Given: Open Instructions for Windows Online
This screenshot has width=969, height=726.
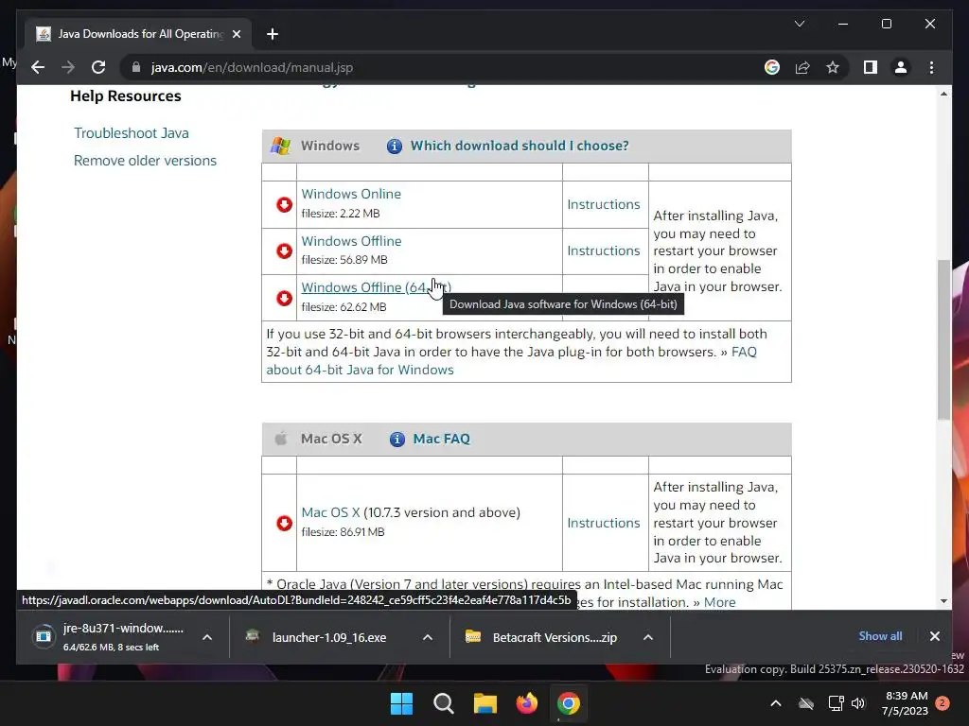Looking at the screenshot, I should (x=603, y=204).
